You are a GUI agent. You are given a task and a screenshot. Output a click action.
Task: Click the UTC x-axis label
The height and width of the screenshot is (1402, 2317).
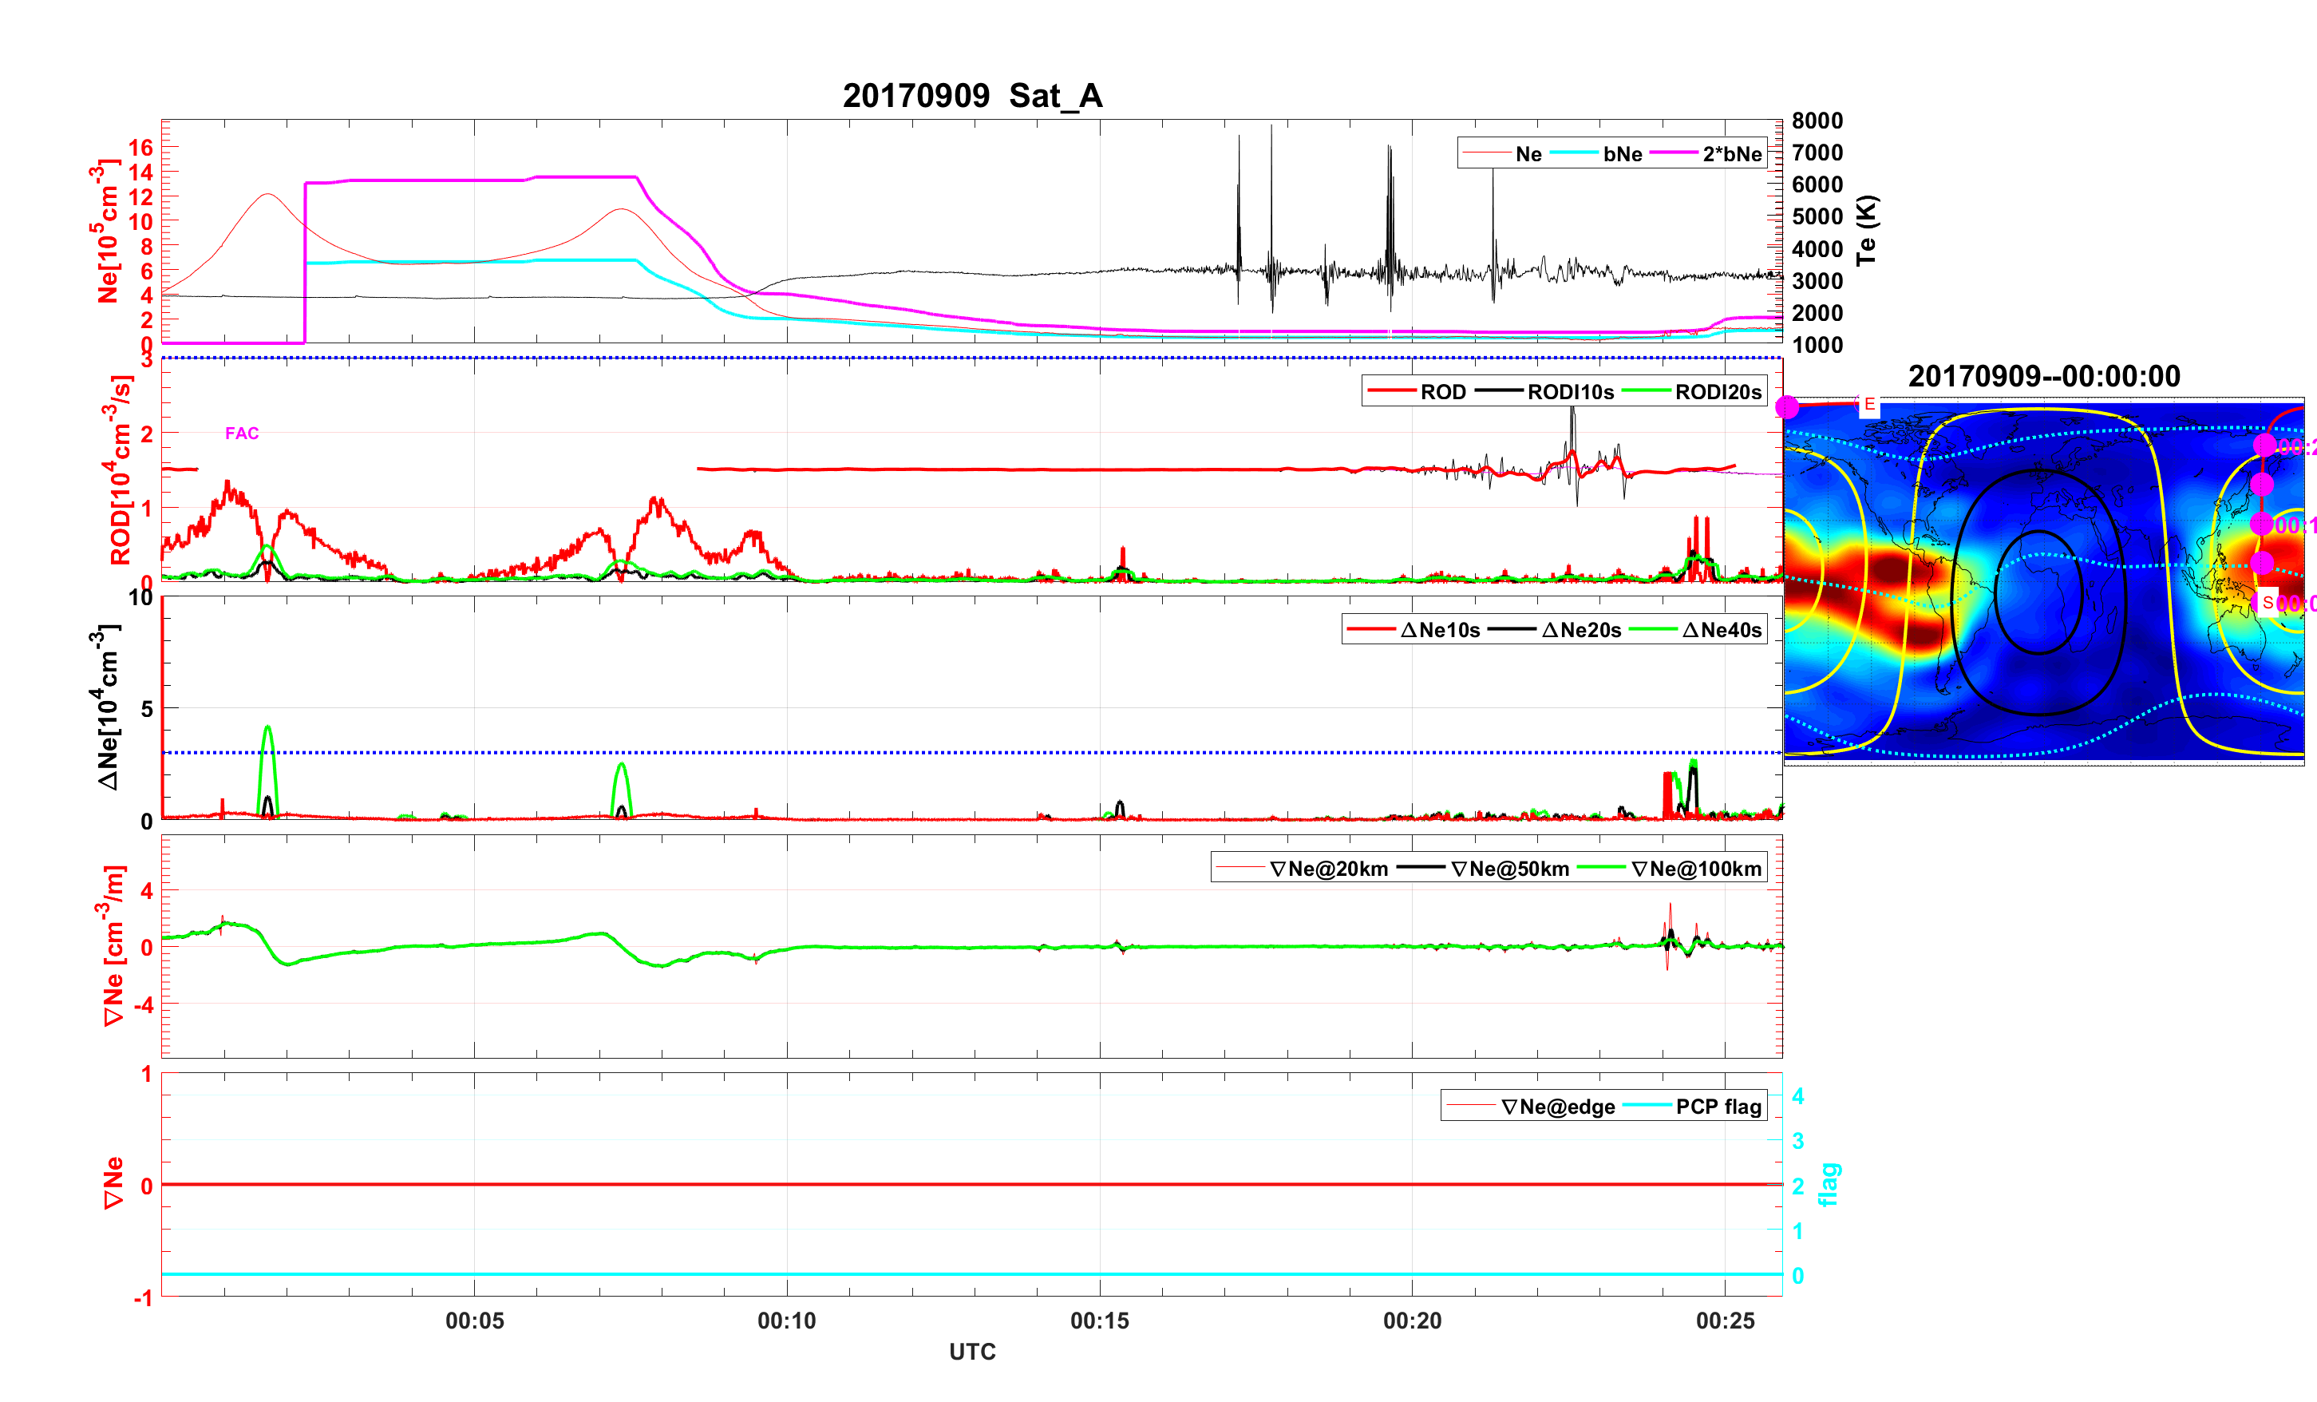pyautogui.click(x=971, y=1351)
